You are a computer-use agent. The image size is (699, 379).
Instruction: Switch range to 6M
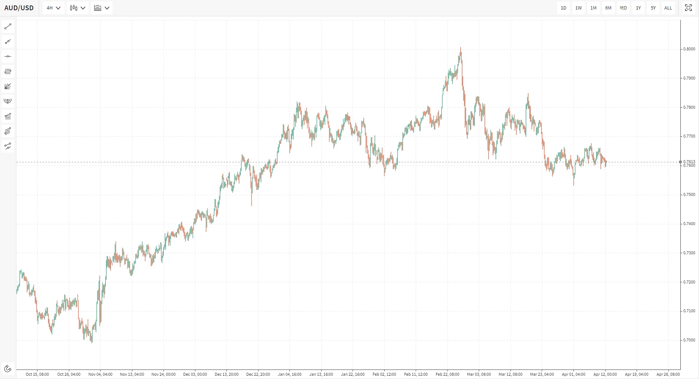tap(608, 8)
